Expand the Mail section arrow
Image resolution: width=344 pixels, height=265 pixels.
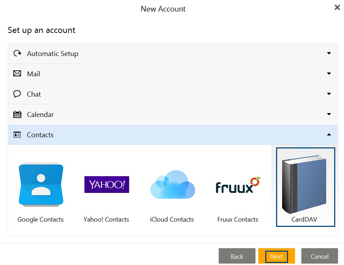pos(329,74)
